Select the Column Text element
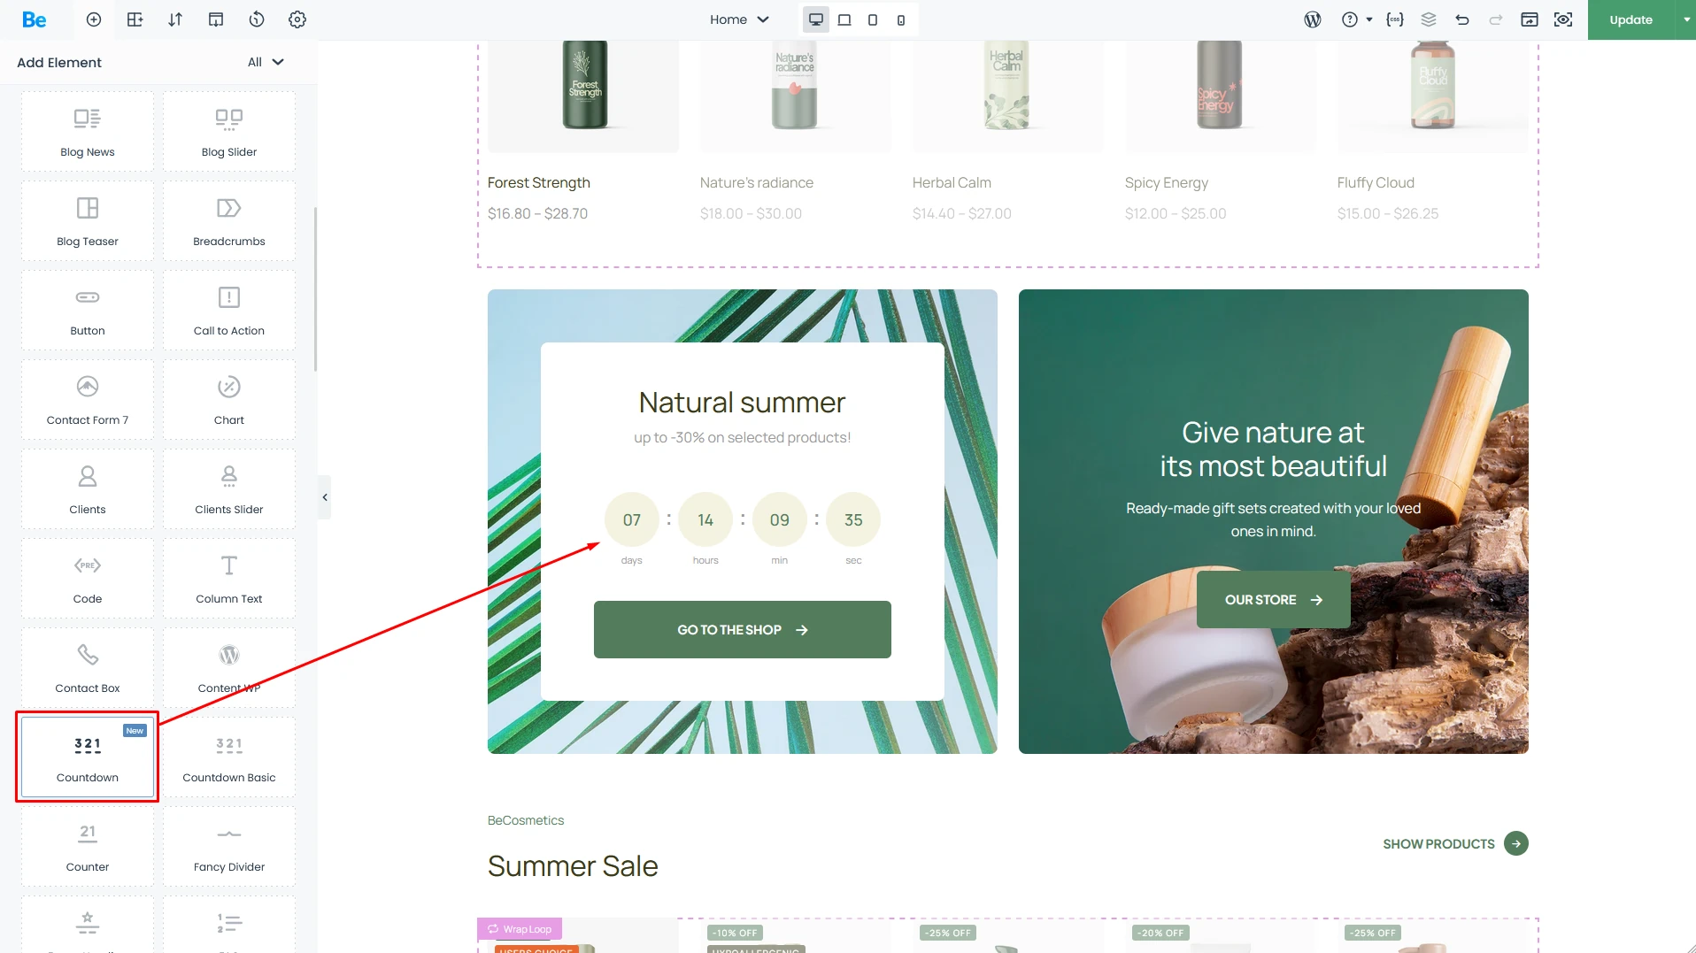Screen dimensions: 1696x953 coord(229,579)
